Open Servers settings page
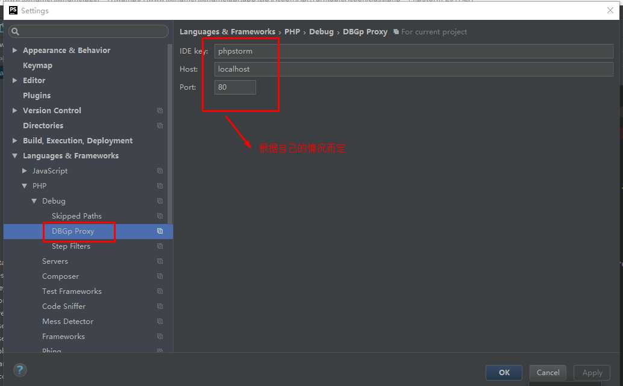The image size is (623, 386). tap(55, 261)
